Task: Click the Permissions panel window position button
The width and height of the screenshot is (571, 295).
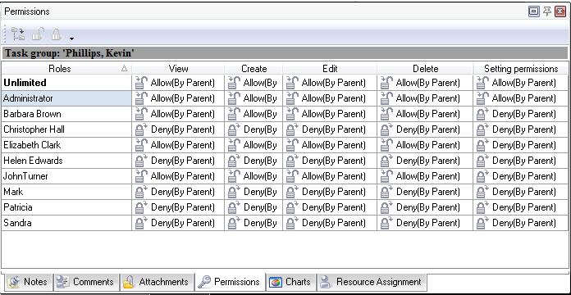Action: tap(533, 11)
